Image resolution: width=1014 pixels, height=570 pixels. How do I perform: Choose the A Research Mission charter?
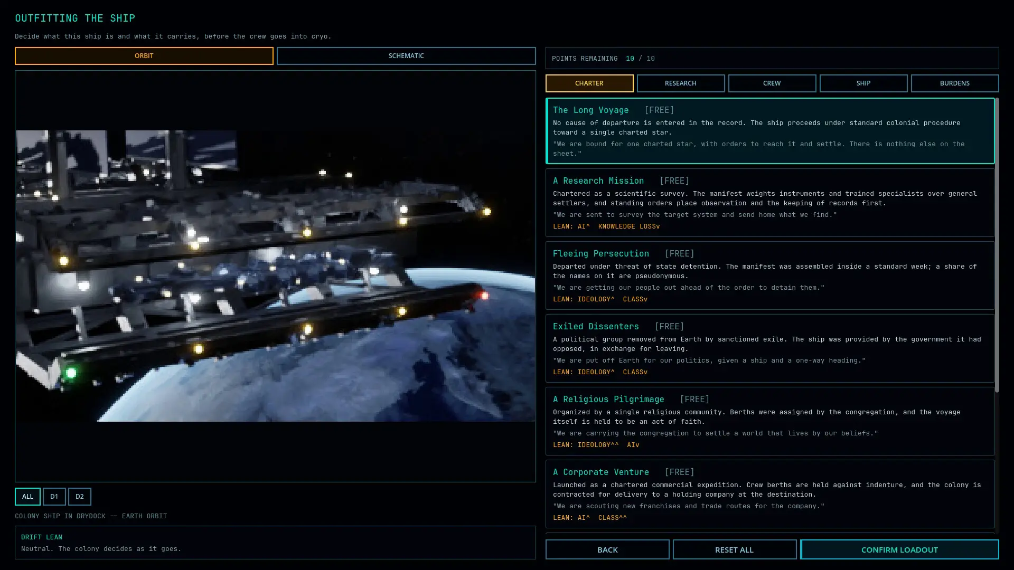[x=770, y=203]
